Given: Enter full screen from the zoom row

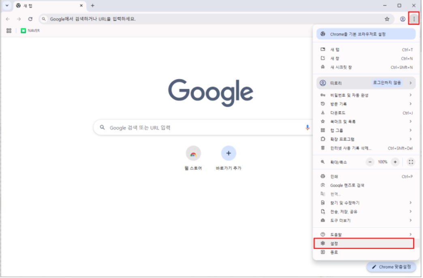Looking at the screenshot, I should 410,162.
